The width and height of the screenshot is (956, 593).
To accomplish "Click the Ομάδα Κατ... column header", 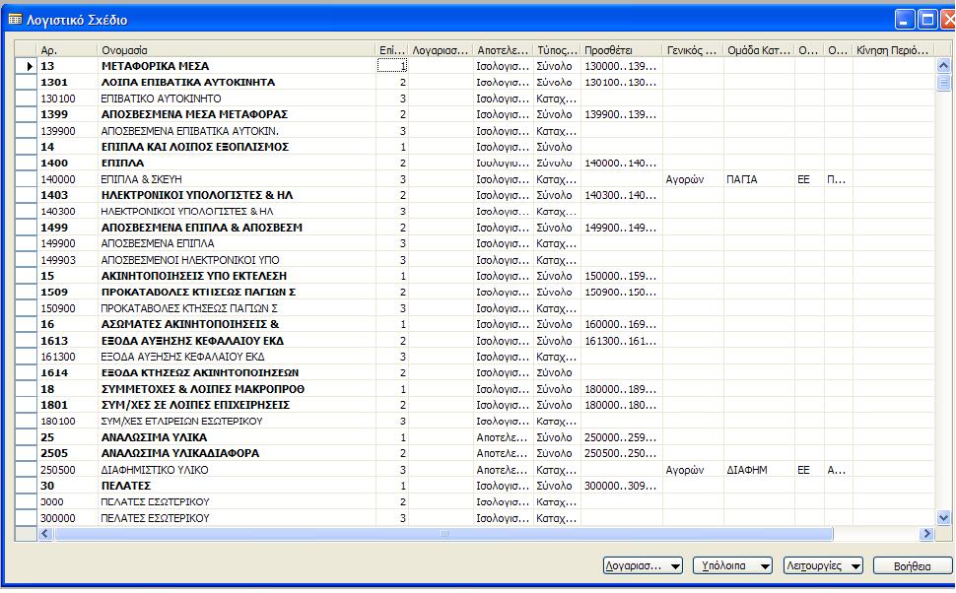I will pyautogui.click(x=759, y=50).
